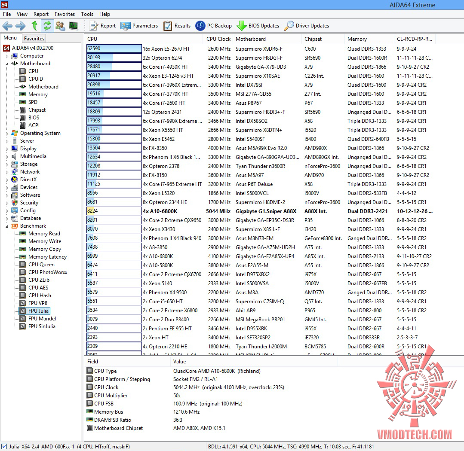Click BIOS Updates button
The image size is (464, 451).
[x=258, y=26]
